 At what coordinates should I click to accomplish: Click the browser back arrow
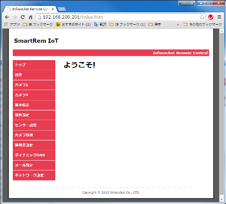[x=7, y=17]
